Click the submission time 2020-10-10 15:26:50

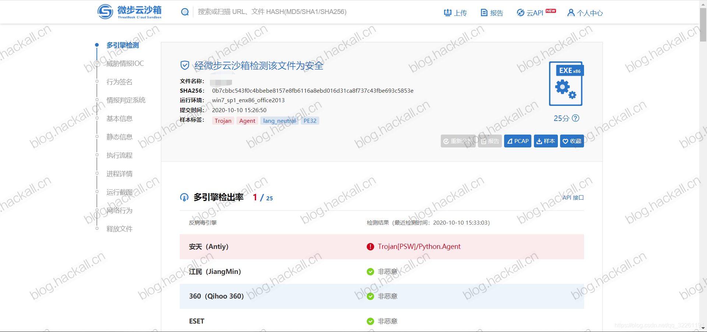(239, 110)
